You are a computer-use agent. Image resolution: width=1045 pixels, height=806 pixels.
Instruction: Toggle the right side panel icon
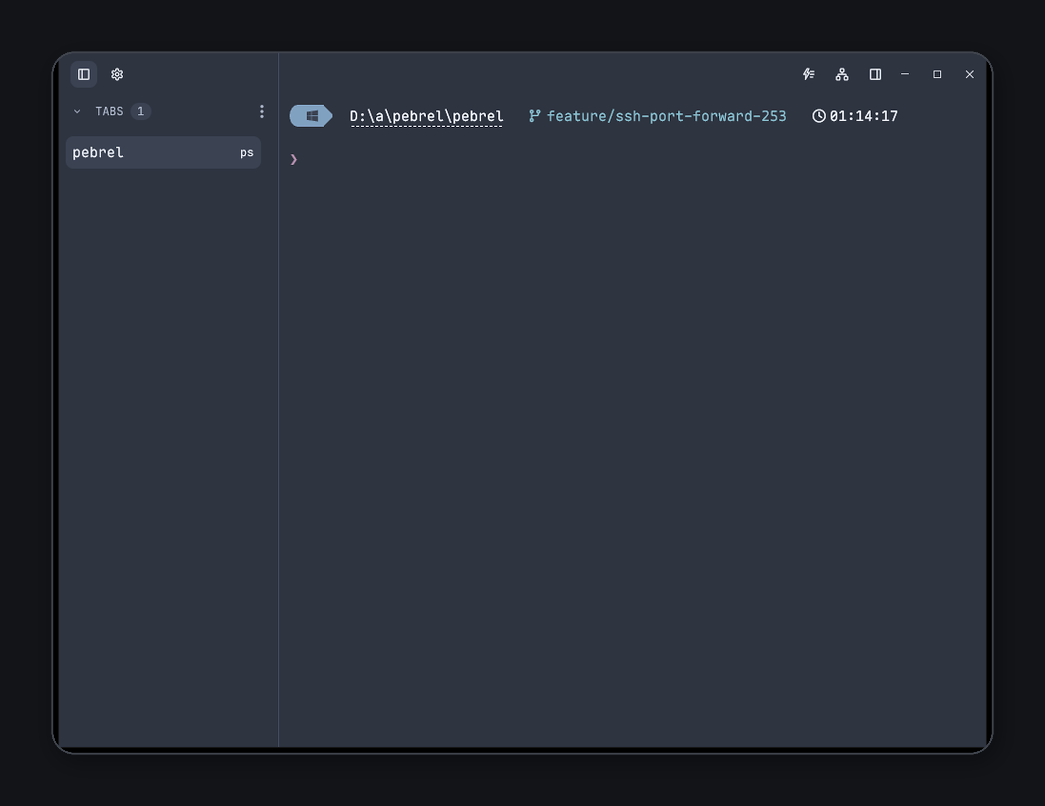point(875,74)
